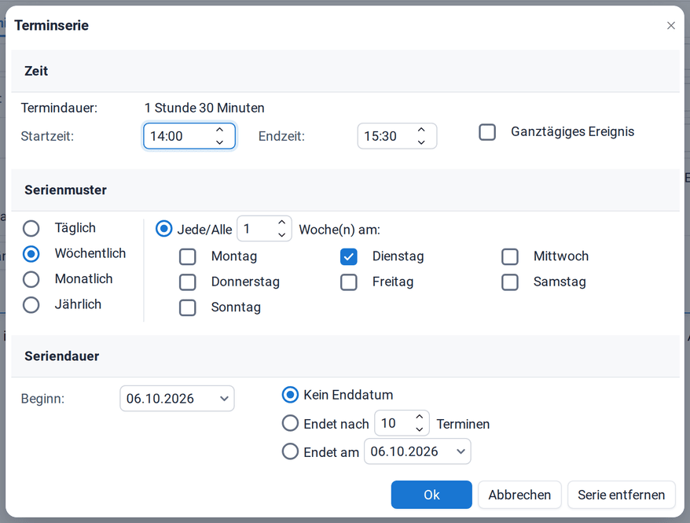This screenshot has height=523, width=690.
Task: Click the Termindauer label
Action: click(60, 108)
